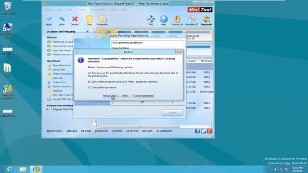The image size is (308, 173).
Task: Click MiniTool Partition Wizard taskbar button
Action: 36,169
